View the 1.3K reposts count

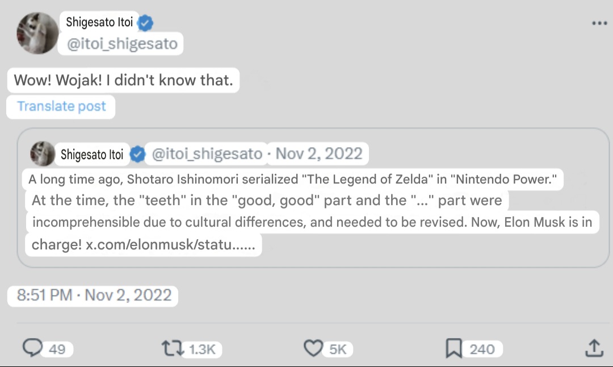pos(201,349)
